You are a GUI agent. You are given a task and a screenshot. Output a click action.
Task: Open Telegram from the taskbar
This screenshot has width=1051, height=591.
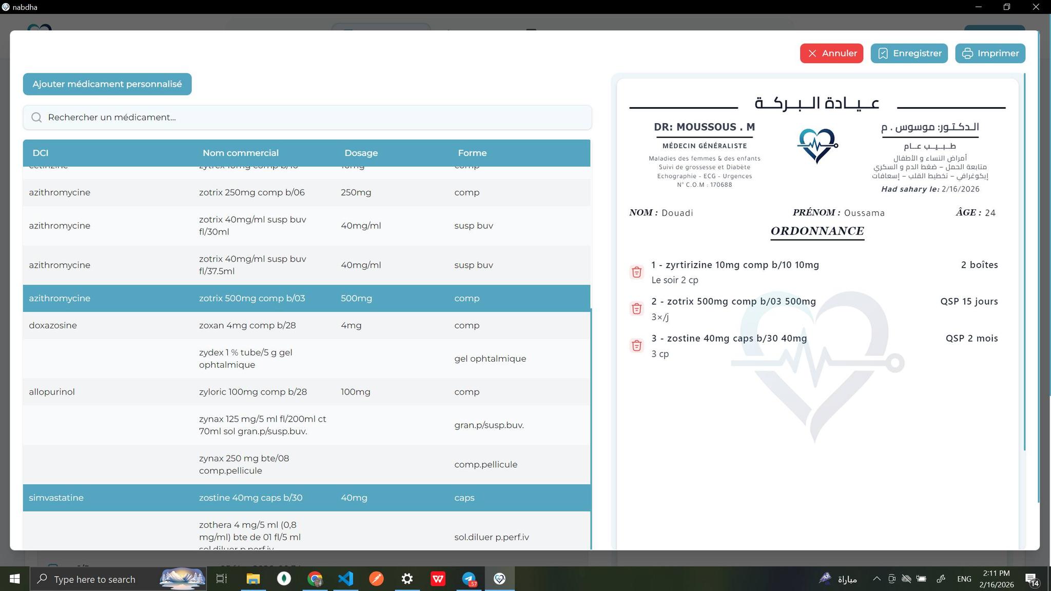[x=469, y=579]
